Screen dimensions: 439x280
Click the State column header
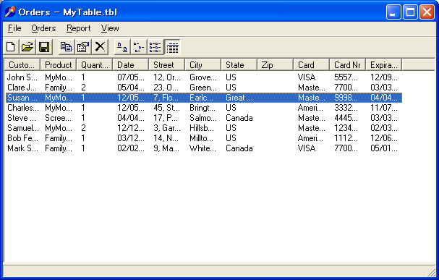239,65
